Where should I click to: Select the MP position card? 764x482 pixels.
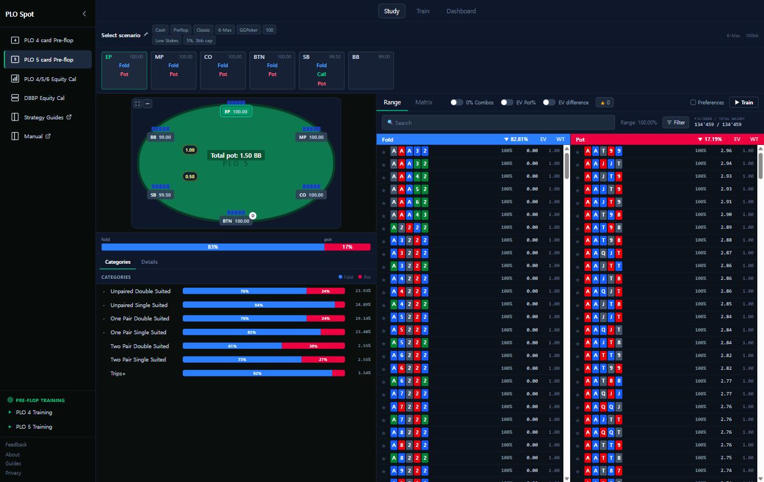click(173, 71)
